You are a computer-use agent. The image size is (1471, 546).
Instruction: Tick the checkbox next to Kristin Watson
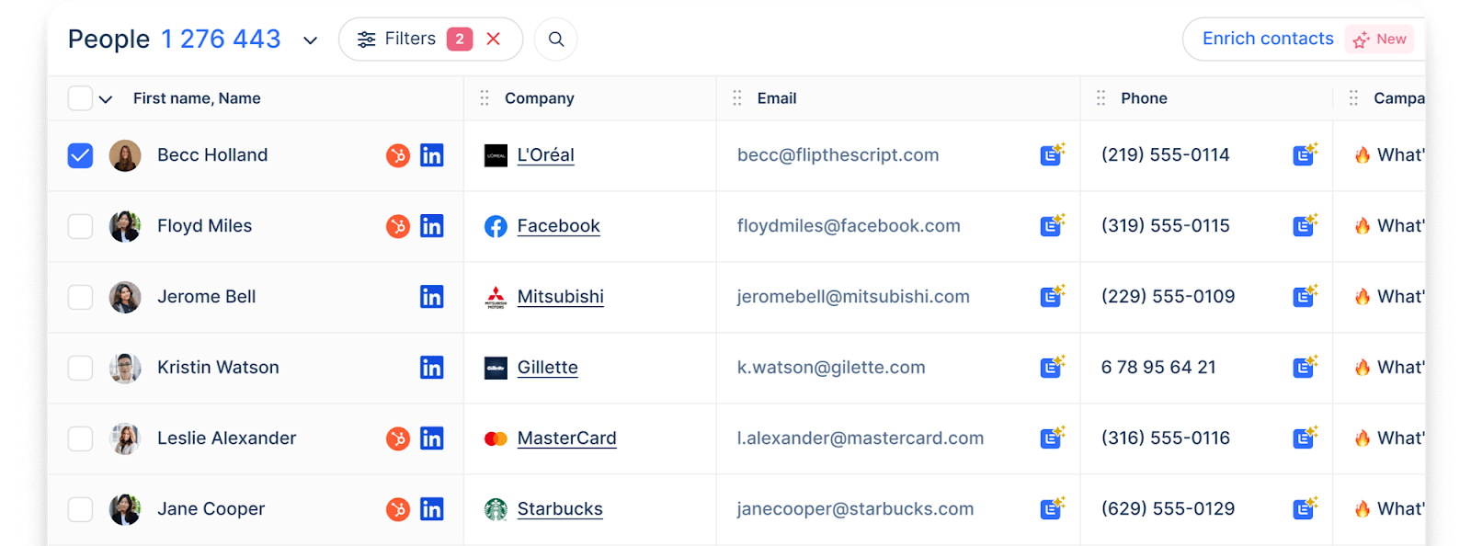click(x=81, y=368)
